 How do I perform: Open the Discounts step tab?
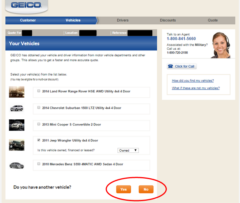168,20
